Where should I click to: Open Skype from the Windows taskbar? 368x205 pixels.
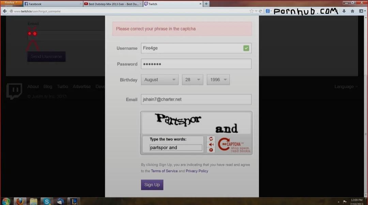pyautogui.click(x=47, y=201)
